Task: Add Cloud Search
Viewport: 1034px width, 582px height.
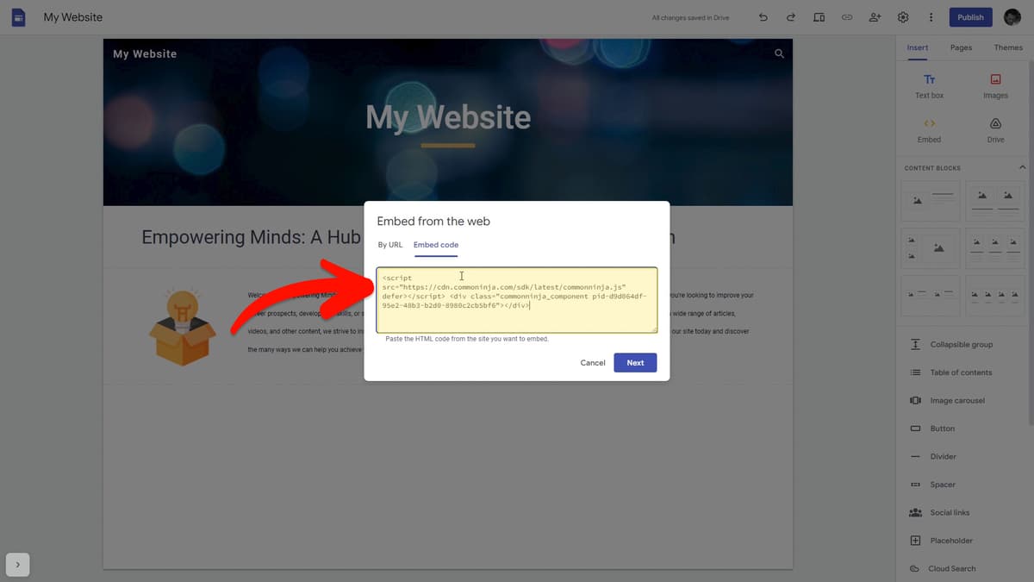Action: 943,568
